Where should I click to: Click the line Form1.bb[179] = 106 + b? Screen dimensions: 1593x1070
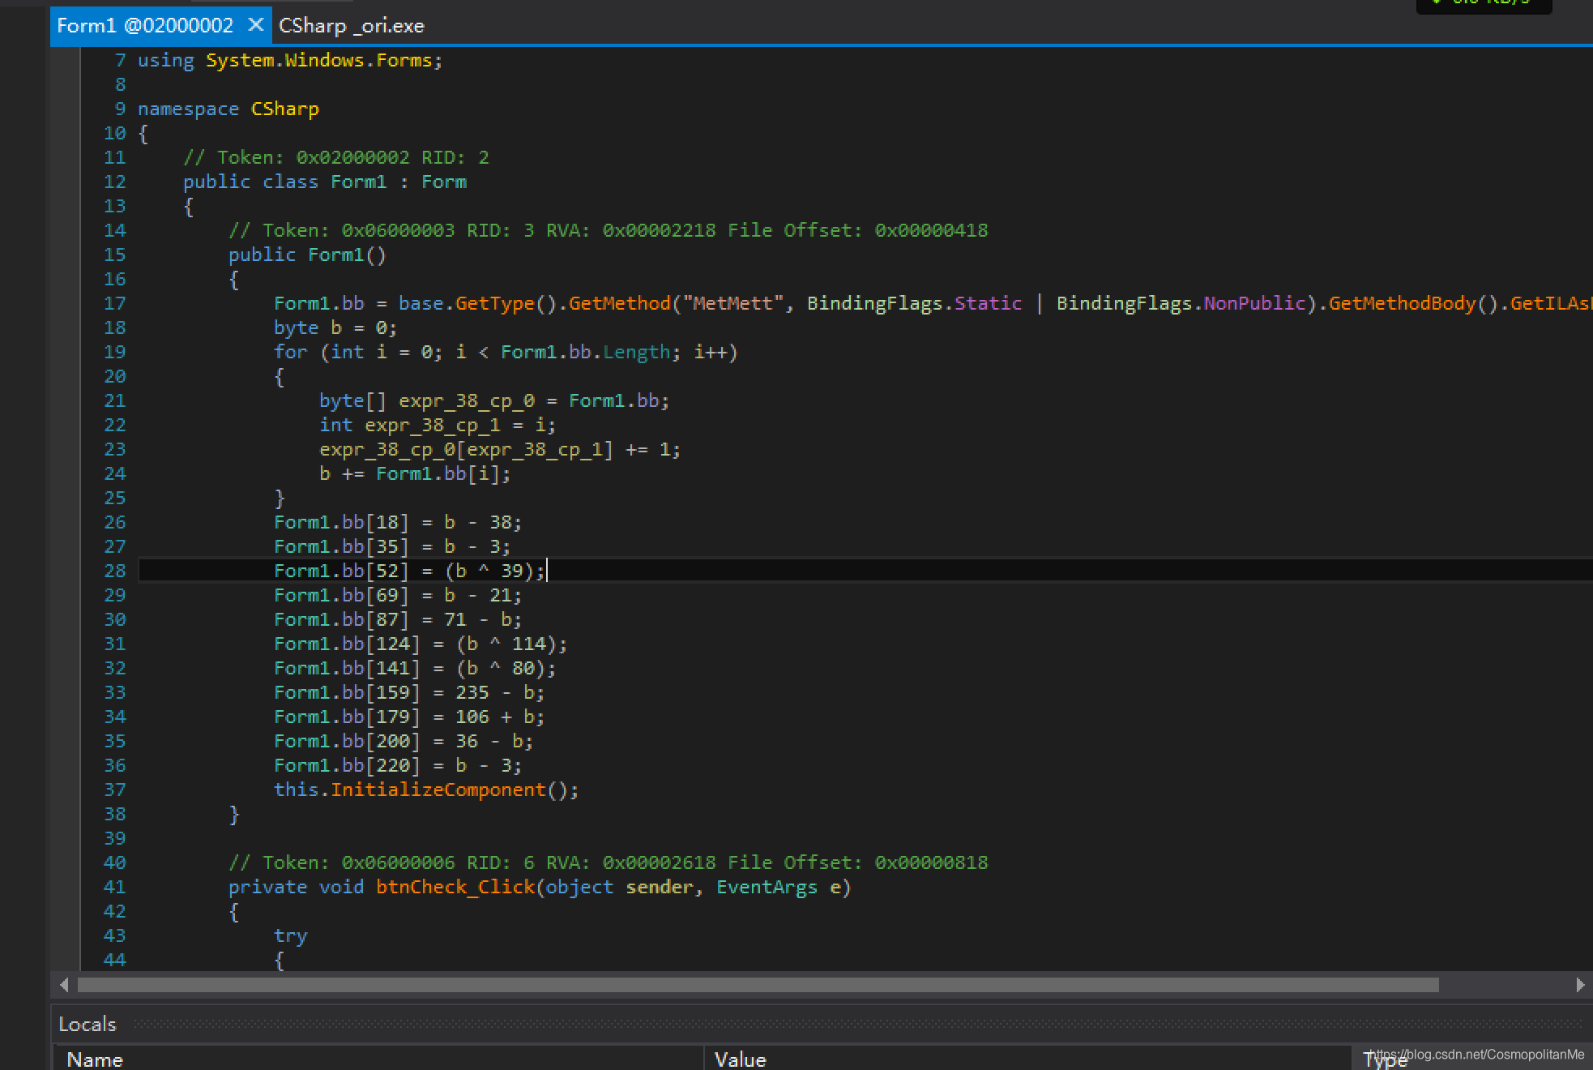coord(409,717)
